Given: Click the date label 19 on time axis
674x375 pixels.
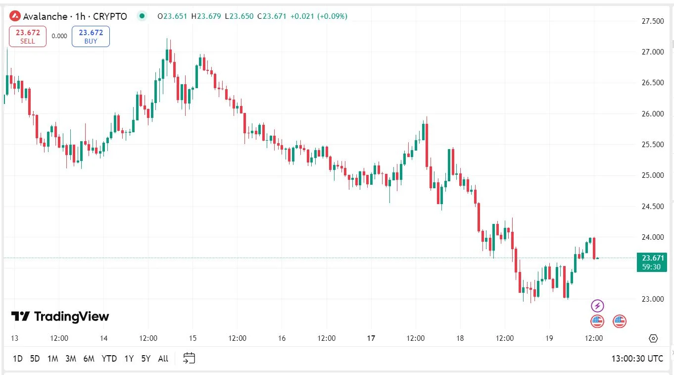Looking at the screenshot, I should [x=549, y=338].
